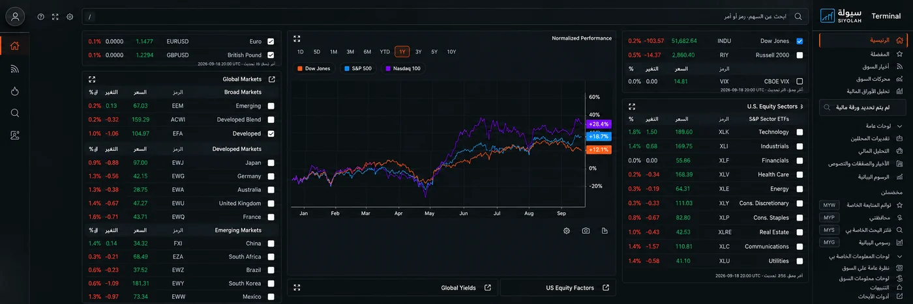The height and width of the screenshot is (304, 913).
Task: Select the 10Y time range
Action: [452, 52]
